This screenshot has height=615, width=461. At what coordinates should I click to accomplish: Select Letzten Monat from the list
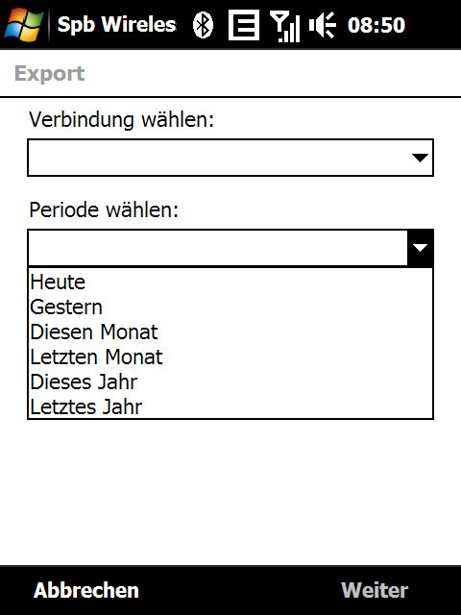(x=230, y=357)
